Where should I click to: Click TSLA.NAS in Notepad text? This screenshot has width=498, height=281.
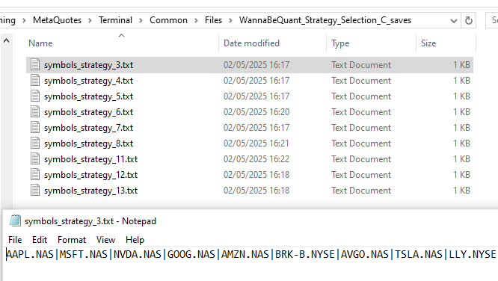419,254
